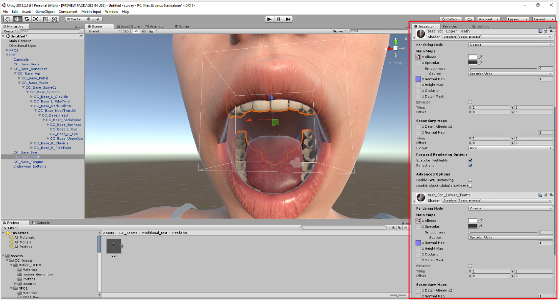
Task: Toggle Reflections checkbox
Action: [470, 166]
